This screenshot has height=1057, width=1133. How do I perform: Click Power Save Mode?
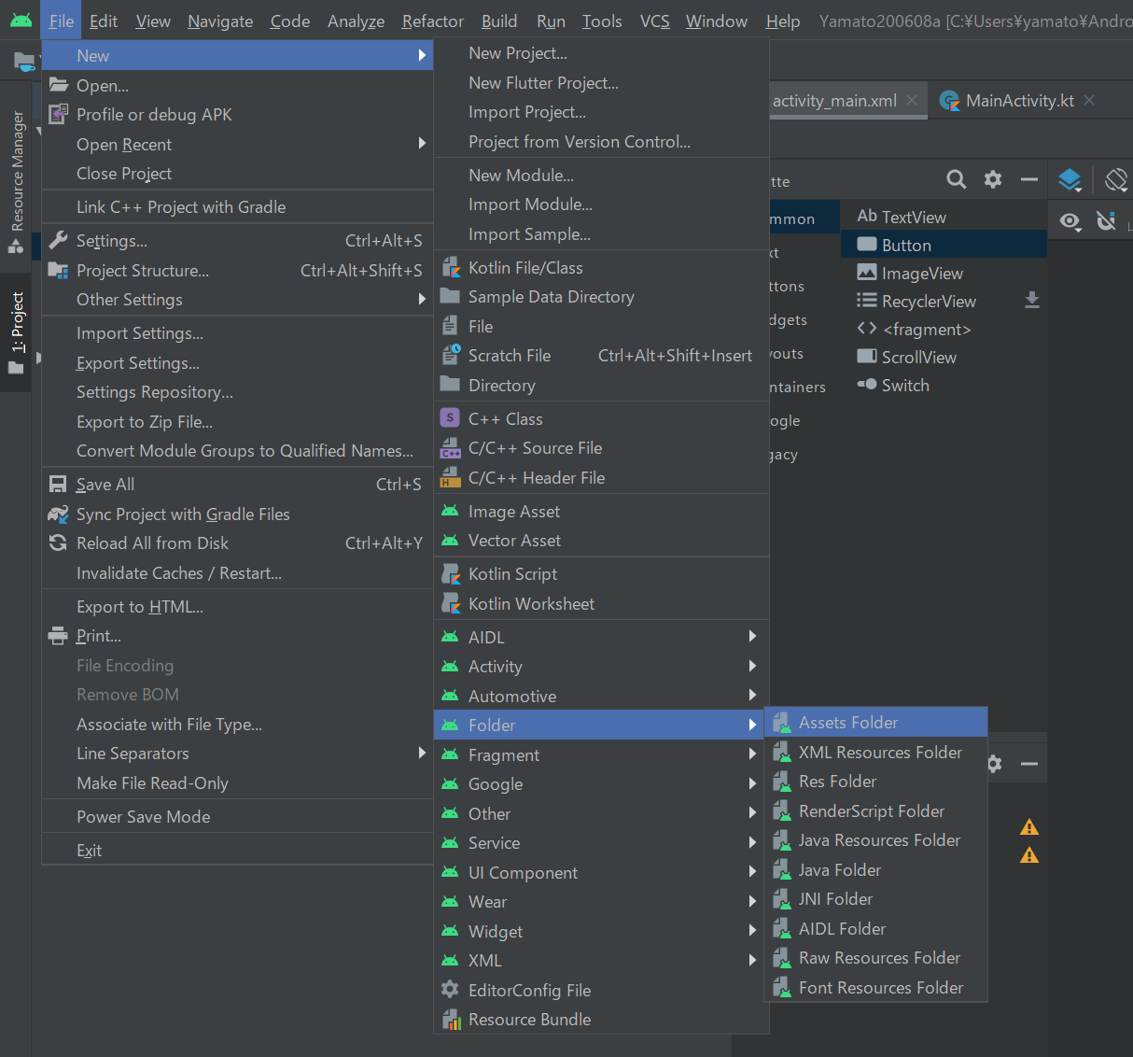pos(238,817)
